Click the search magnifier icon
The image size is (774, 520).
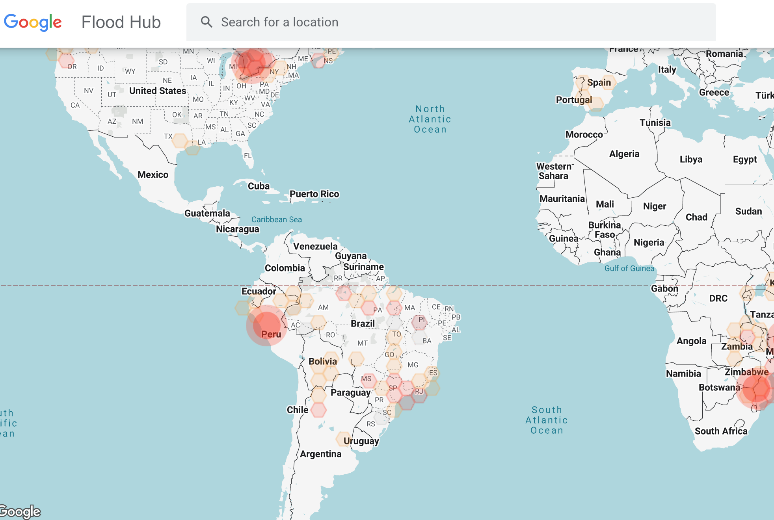point(207,22)
